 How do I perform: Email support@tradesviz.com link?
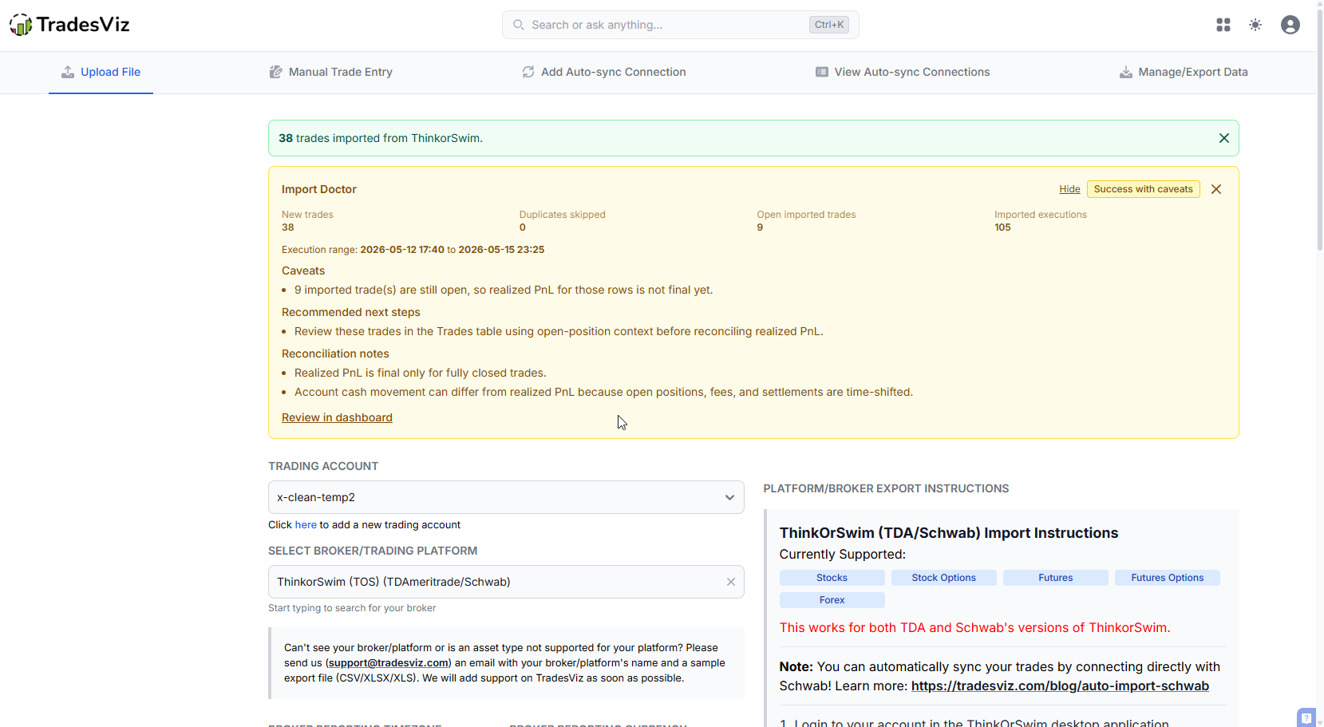tap(389, 662)
